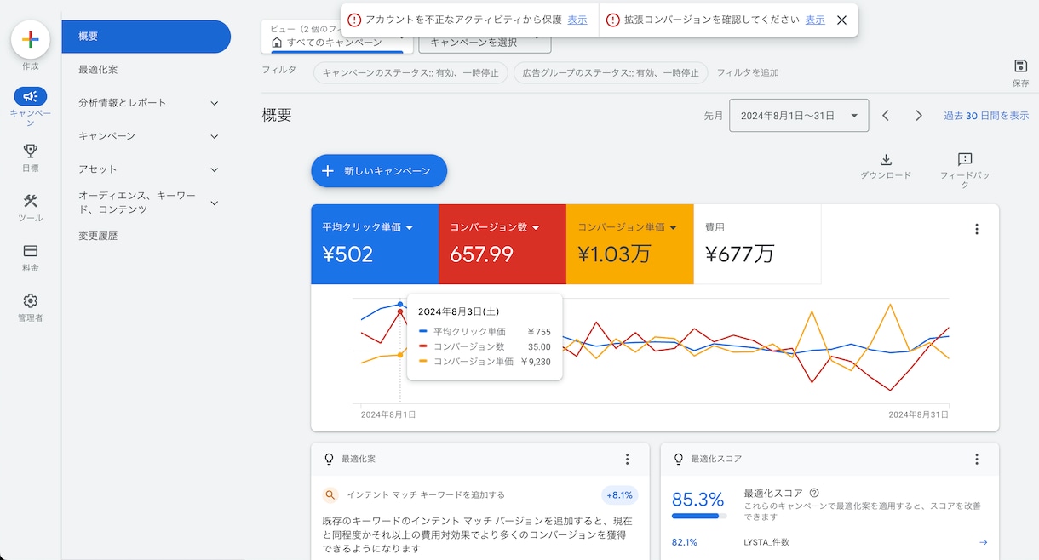The image size is (1039, 560).
Task: Select 最適化案 in the side menu
Action: point(98,70)
